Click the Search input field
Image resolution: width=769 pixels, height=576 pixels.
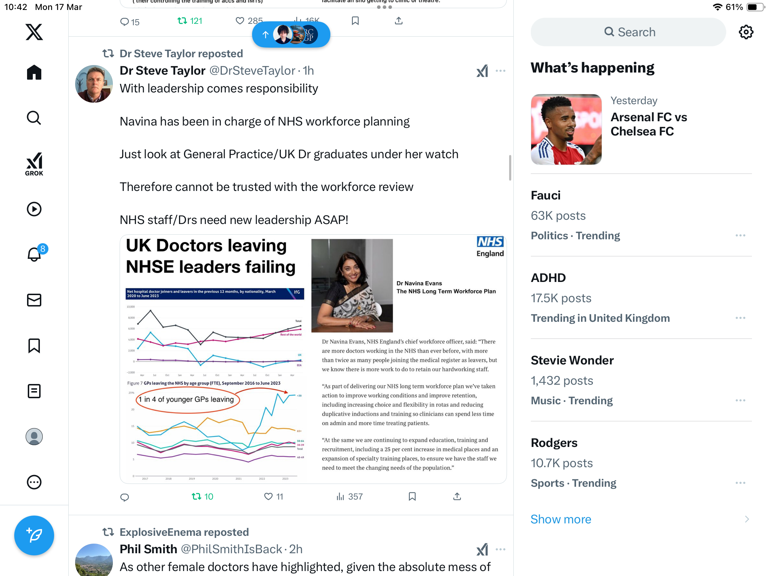628,32
